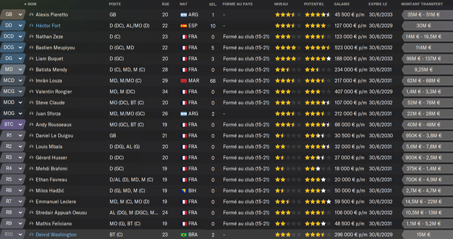
Task: Click the info icon beside Louis Mbala
Action: point(31,147)
